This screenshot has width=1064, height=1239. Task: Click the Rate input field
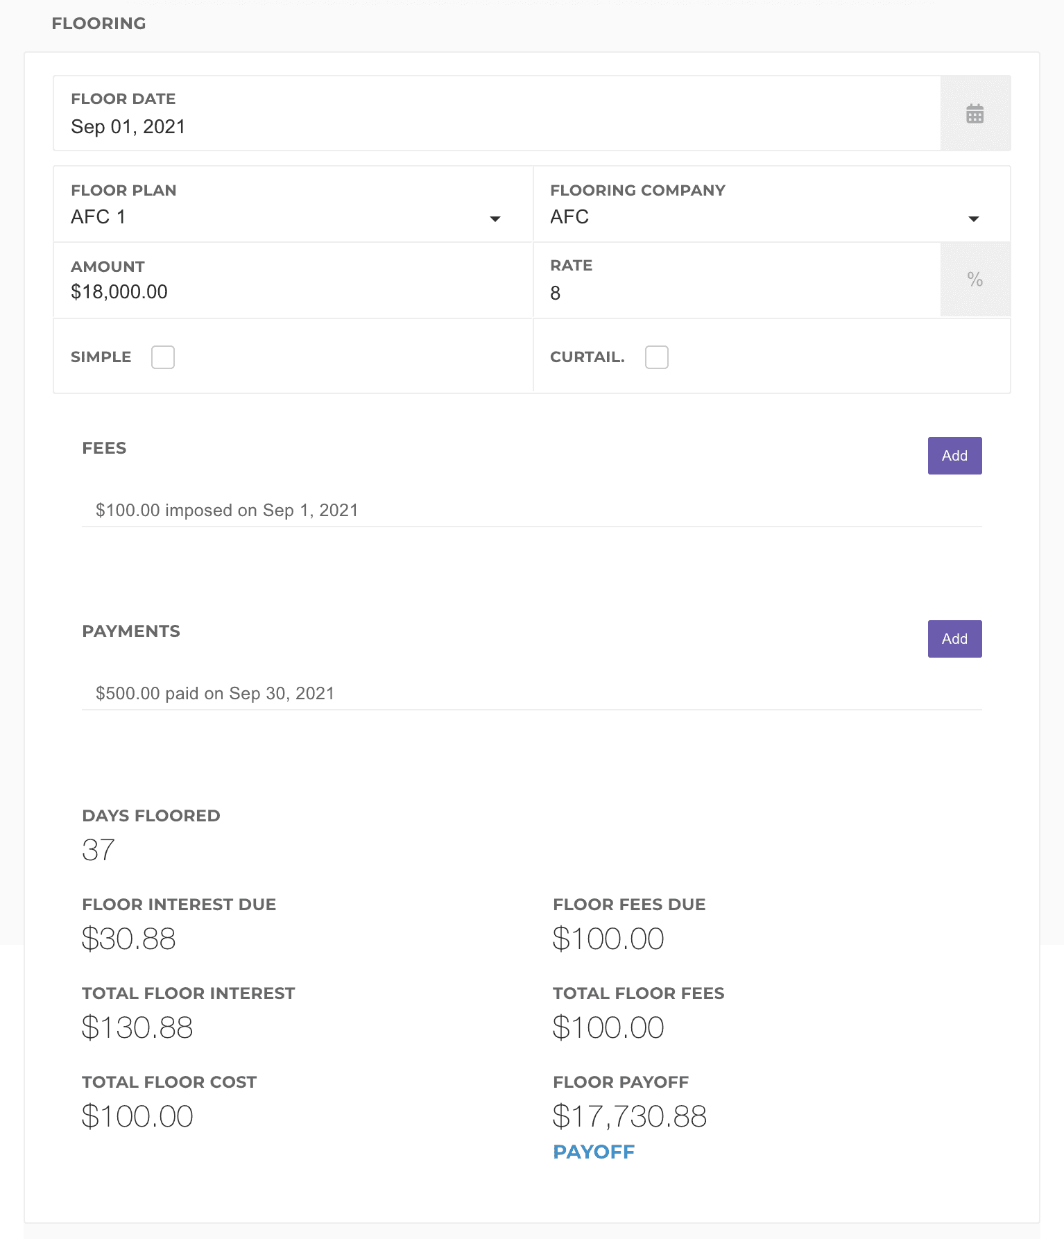point(735,293)
